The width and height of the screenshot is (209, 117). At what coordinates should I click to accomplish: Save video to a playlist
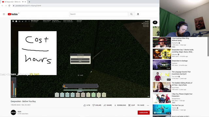click(141, 105)
